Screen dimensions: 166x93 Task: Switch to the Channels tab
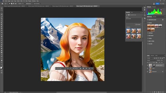[152, 56]
